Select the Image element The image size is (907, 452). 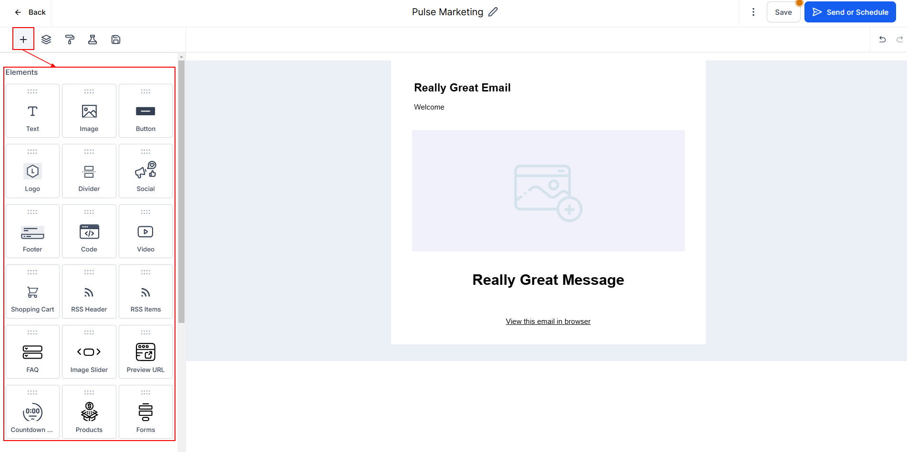89,111
